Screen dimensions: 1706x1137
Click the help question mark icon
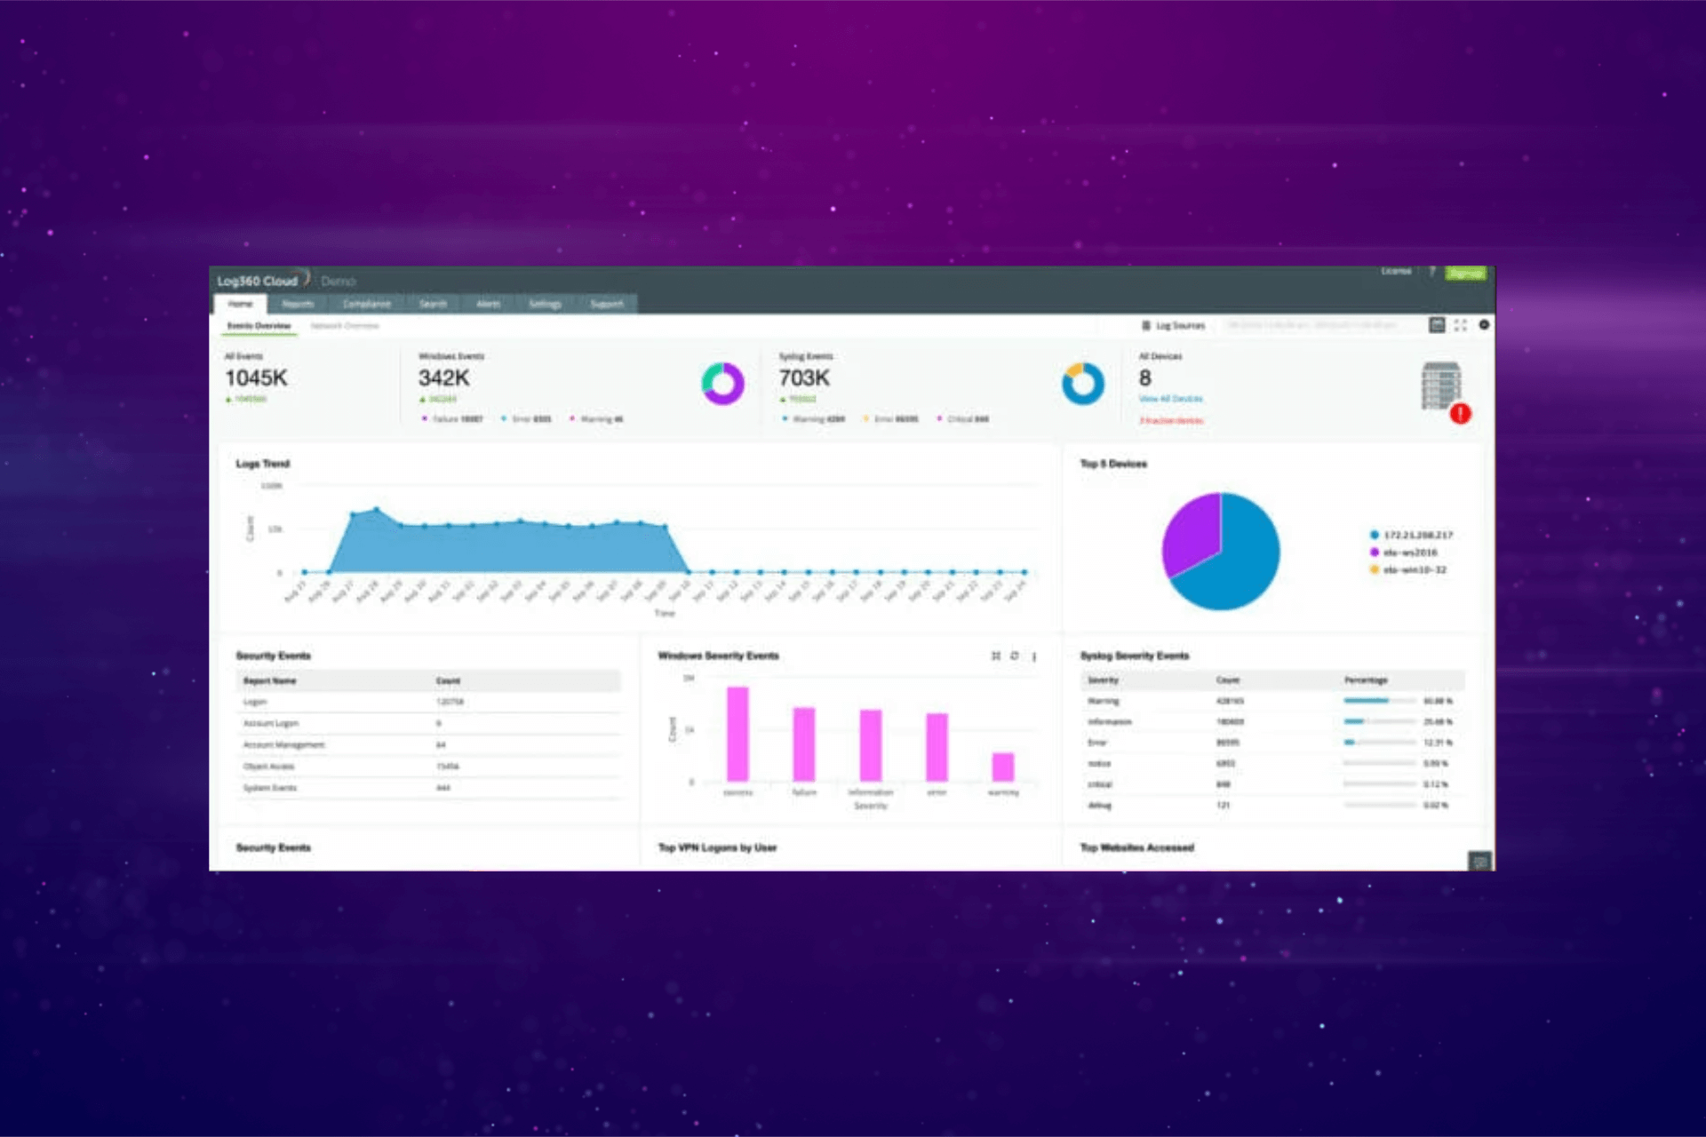click(1431, 272)
